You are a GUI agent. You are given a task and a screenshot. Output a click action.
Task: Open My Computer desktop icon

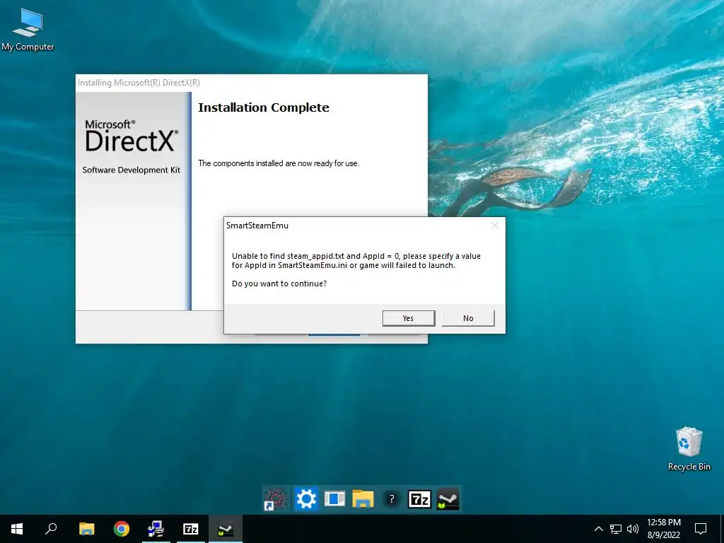click(x=28, y=30)
